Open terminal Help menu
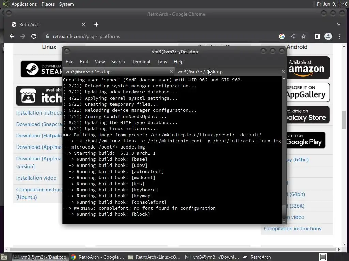 tap(179, 62)
